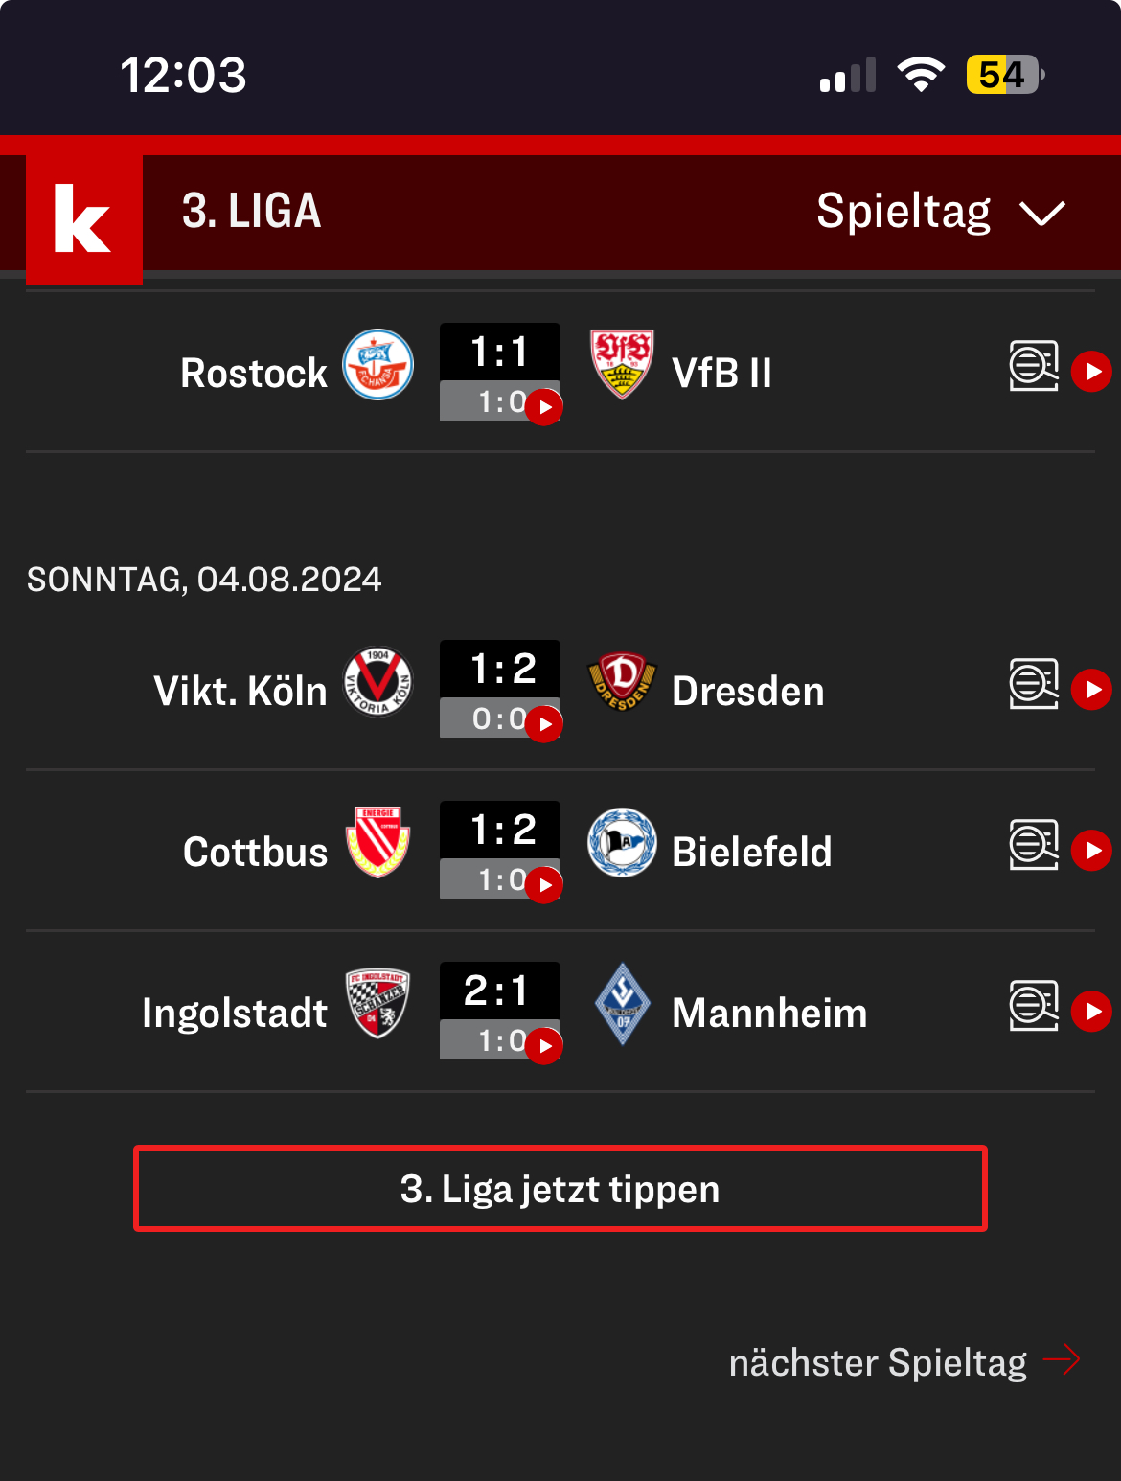
Task: Select the Cottbus team name
Action: tap(256, 852)
